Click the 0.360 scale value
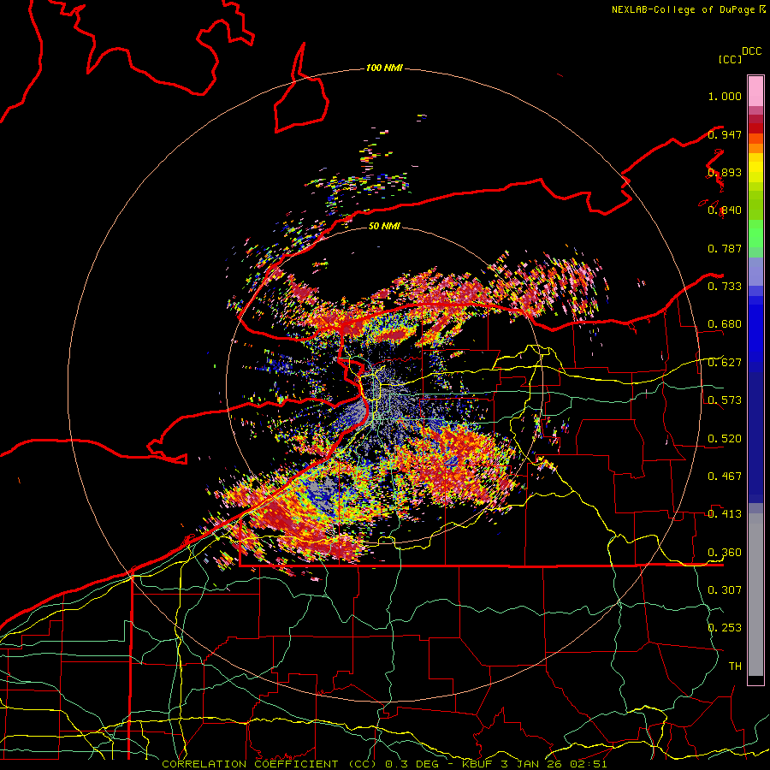Image resolution: width=770 pixels, height=770 pixels. [725, 553]
